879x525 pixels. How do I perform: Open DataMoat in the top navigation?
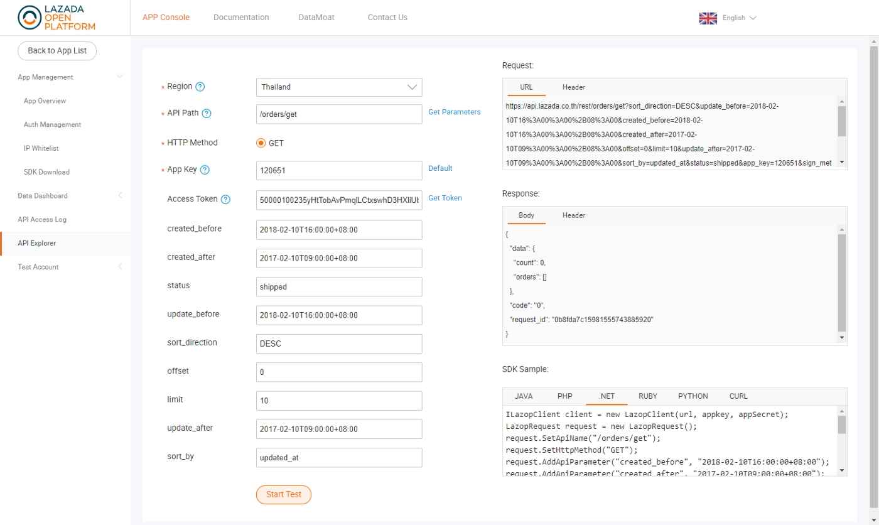pyautogui.click(x=316, y=18)
